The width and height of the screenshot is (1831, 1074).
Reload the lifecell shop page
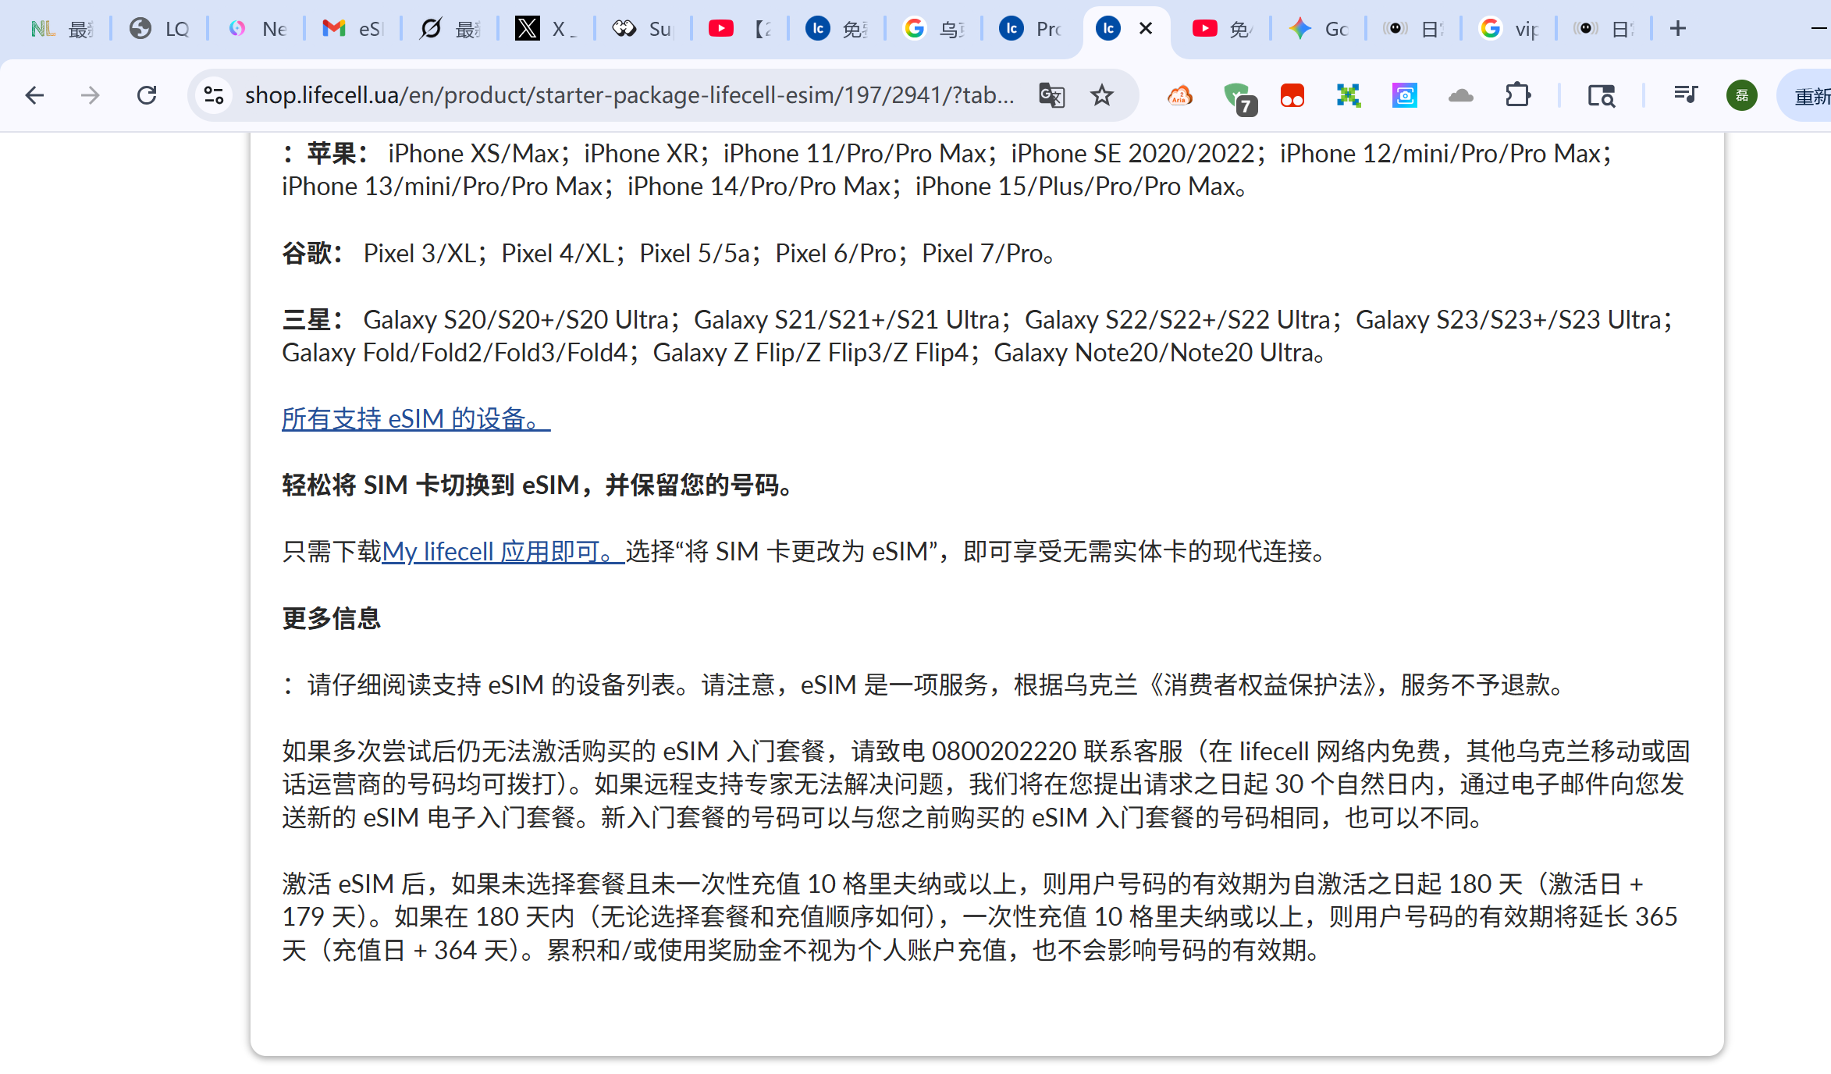[x=147, y=95]
